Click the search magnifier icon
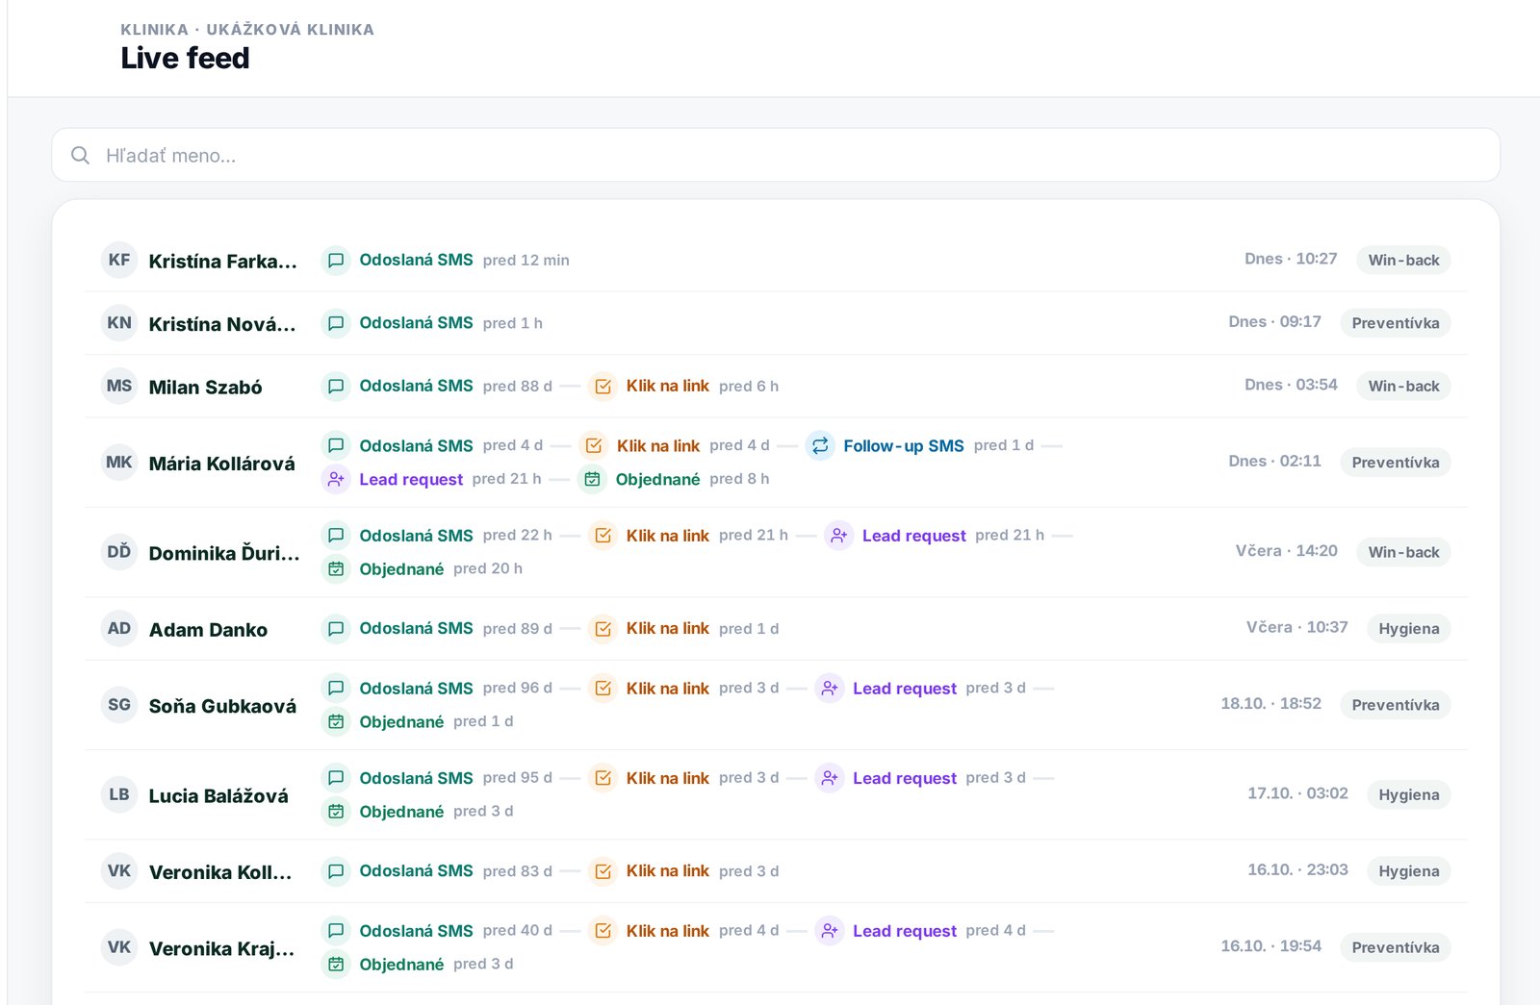The image size is (1540, 1005). click(81, 155)
